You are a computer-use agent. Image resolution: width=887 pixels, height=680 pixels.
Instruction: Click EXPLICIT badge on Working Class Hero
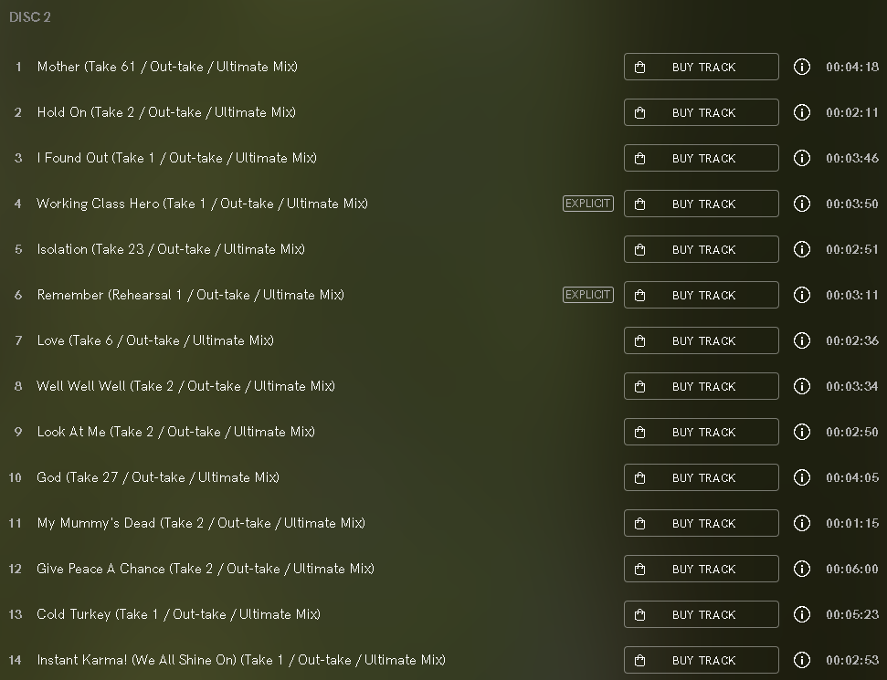click(x=588, y=204)
